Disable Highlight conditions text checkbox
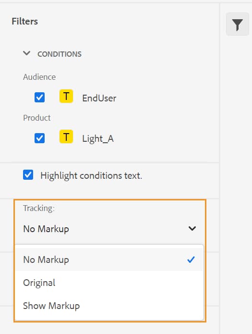 pyautogui.click(x=28, y=174)
